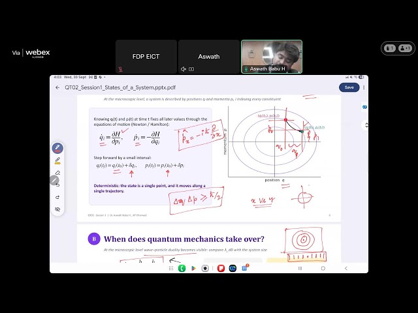Open the Camera app in taskbar

click(205, 268)
